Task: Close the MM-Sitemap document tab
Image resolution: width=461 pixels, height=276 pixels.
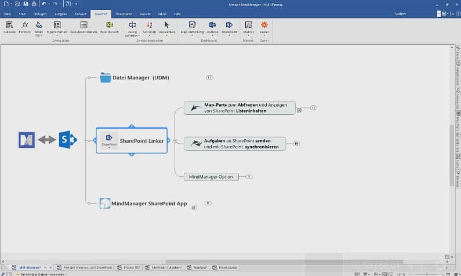Action: (50, 267)
